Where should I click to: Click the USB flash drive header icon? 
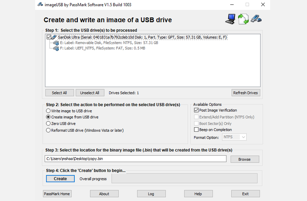[256, 19]
